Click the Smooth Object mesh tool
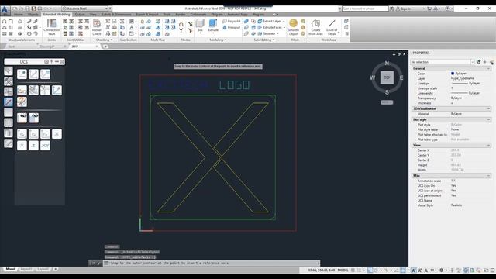 [294, 27]
